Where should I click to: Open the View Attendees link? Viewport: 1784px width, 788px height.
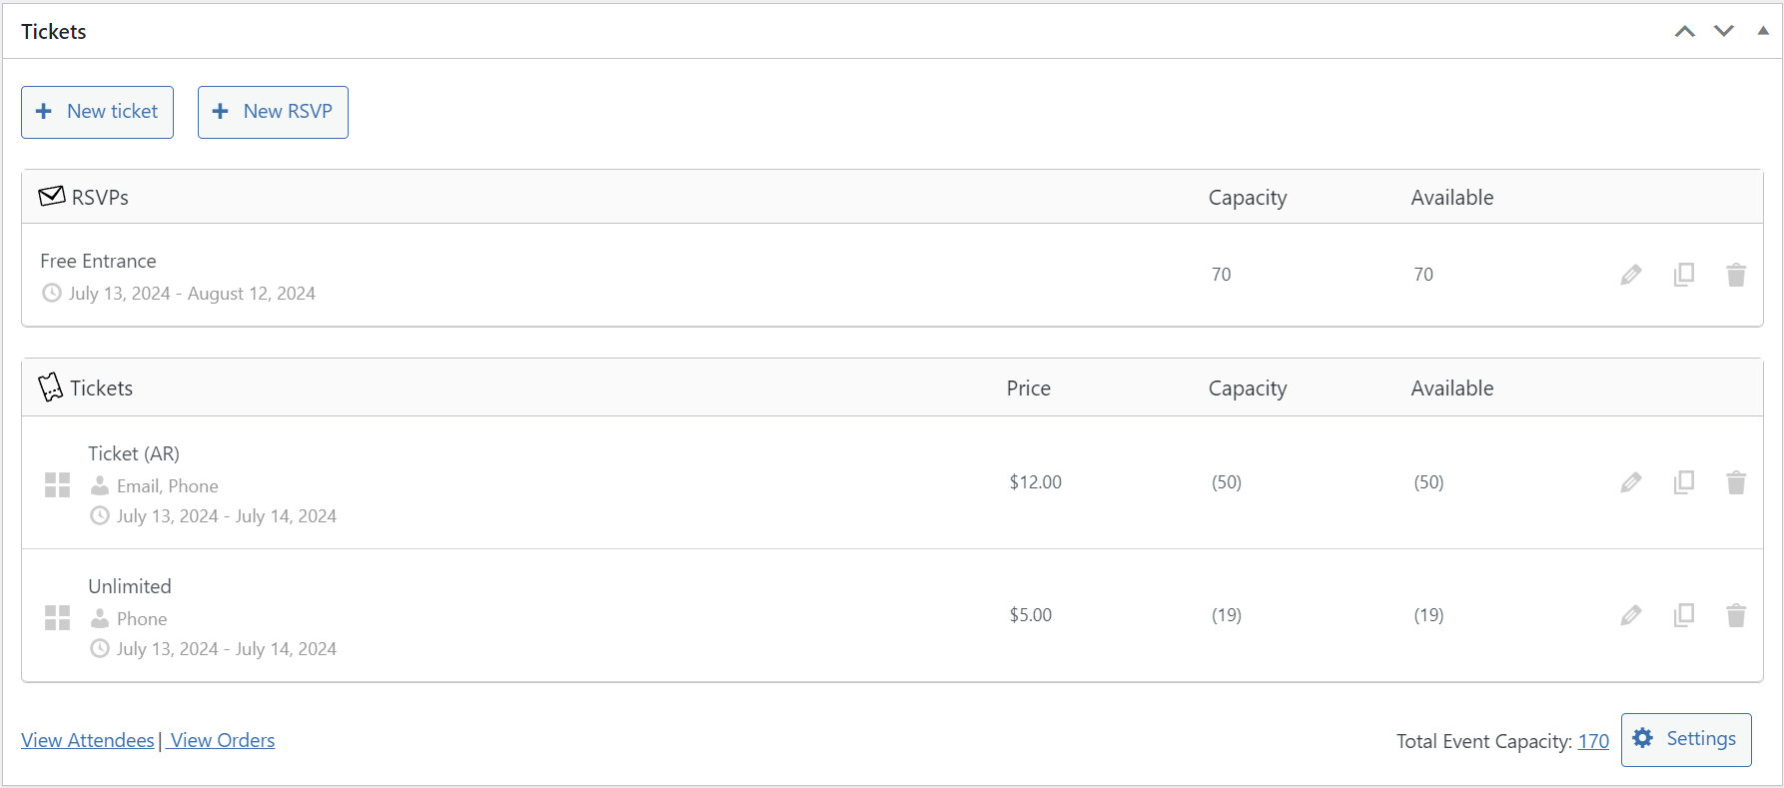pos(87,740)
